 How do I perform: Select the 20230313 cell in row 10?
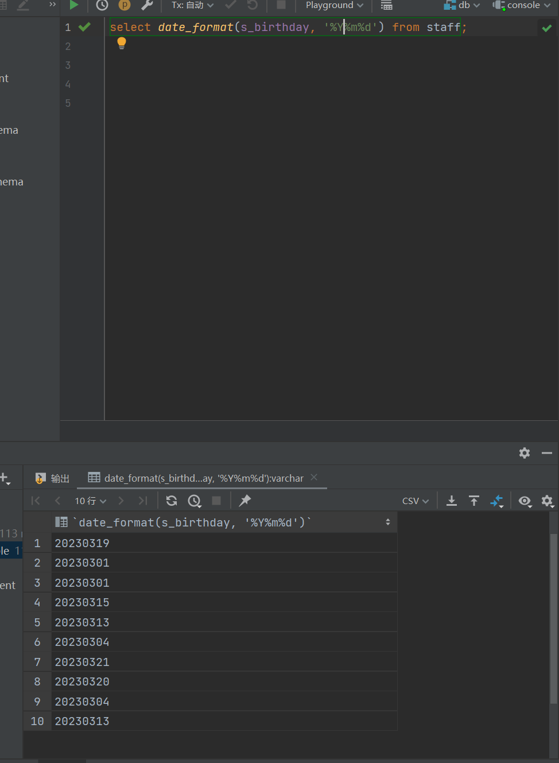(224, 721)
